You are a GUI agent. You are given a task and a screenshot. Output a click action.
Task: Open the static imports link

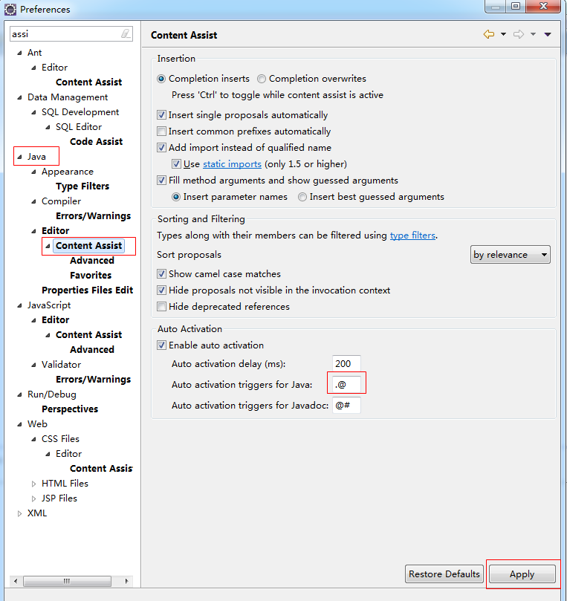232,164
